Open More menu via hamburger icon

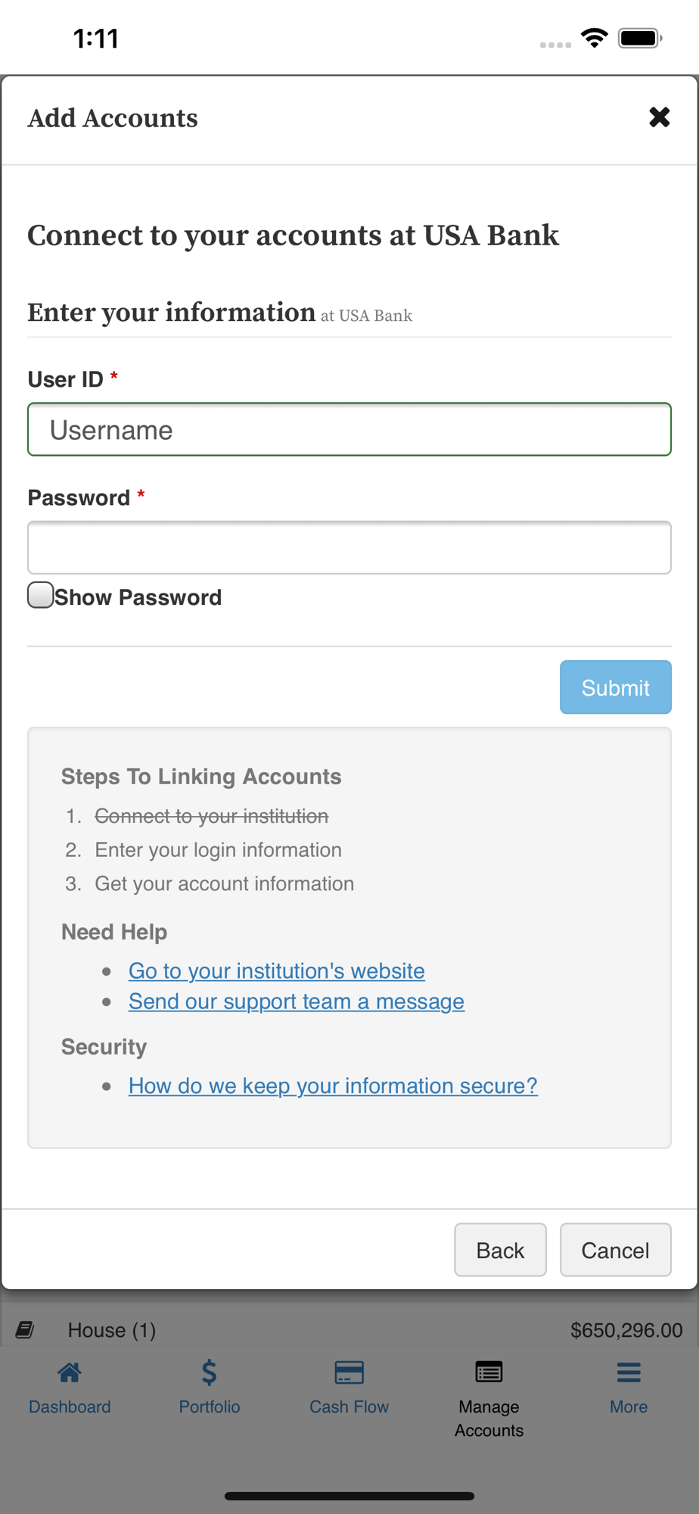(629, 1372)
